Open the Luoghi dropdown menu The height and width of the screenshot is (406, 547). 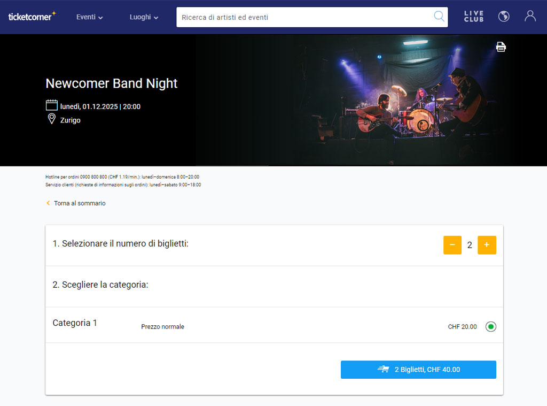click(x=144, y=17)
